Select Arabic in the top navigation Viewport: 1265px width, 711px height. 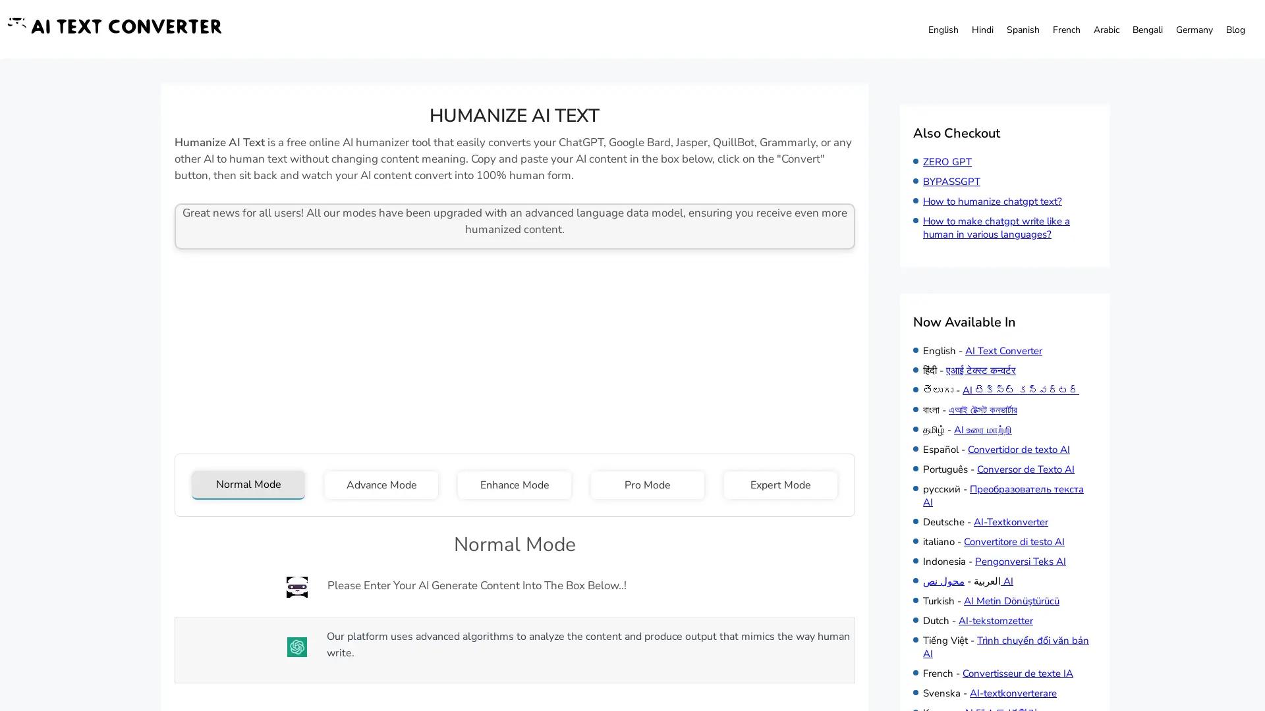click(1106, 30)
